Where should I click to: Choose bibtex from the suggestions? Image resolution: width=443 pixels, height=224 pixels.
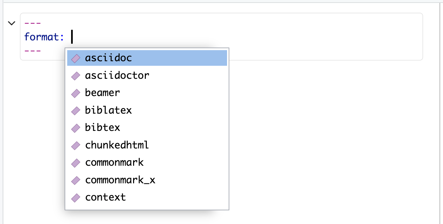102,127
